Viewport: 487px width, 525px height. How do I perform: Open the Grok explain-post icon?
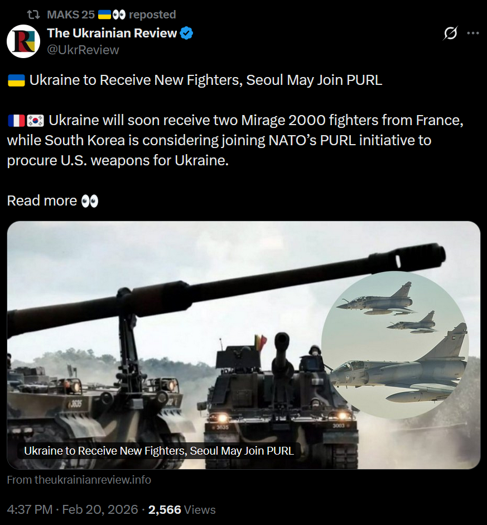[450, 33]
